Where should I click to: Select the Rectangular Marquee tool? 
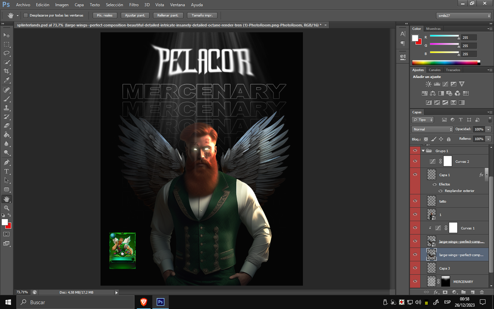click(7, 44)
